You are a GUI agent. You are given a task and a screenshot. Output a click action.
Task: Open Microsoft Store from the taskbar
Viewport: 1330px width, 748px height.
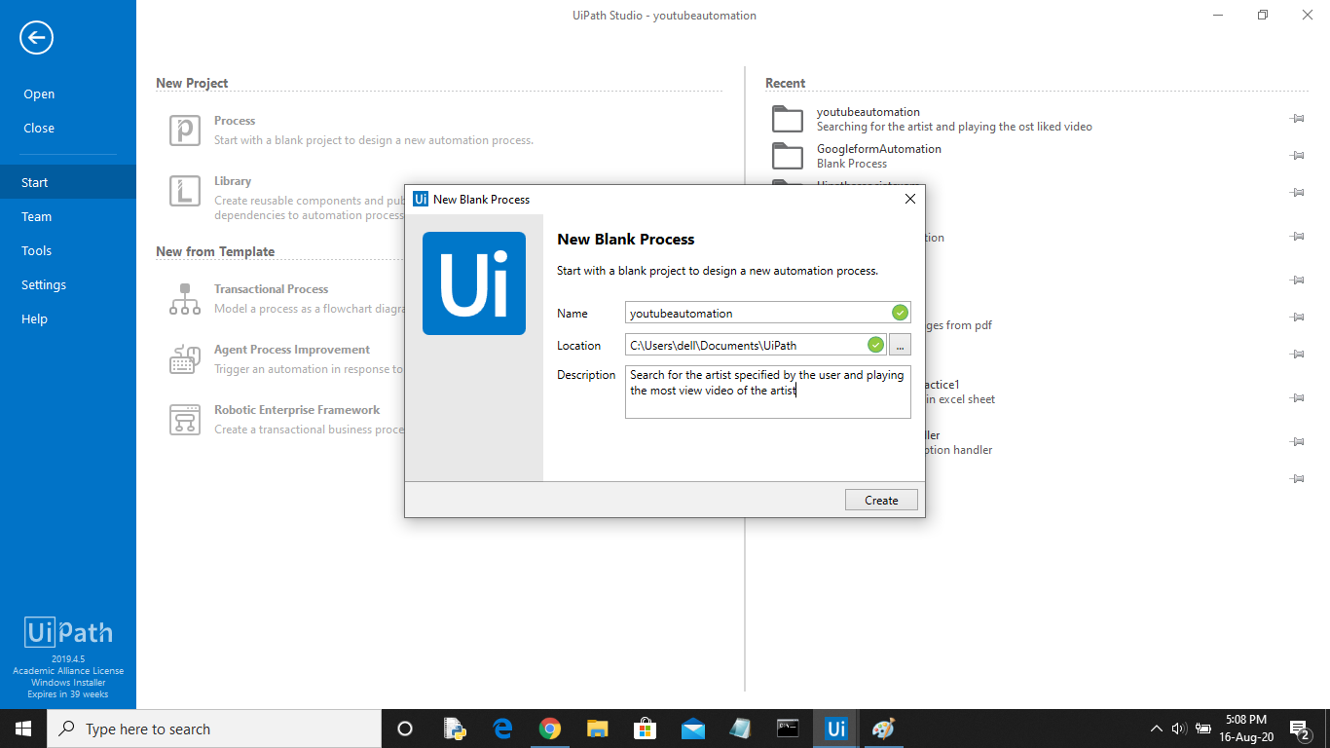click(646, 729)
